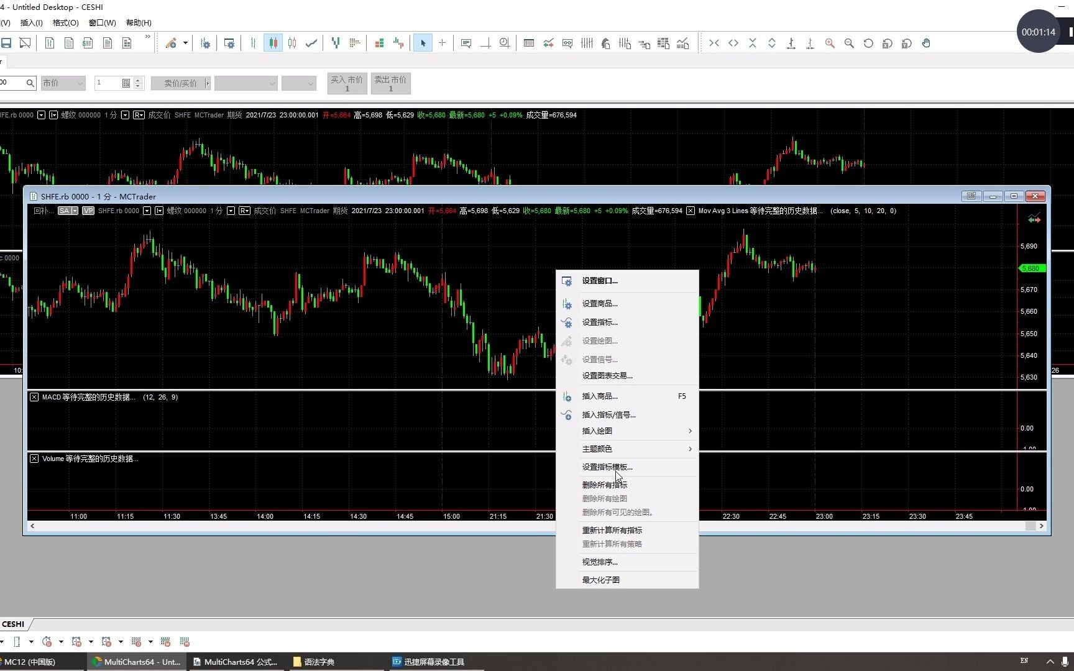The width and height of the screenshot is (1074, 671).
Task: Choose 设置指标模板... from context menu
Action: 627,467
